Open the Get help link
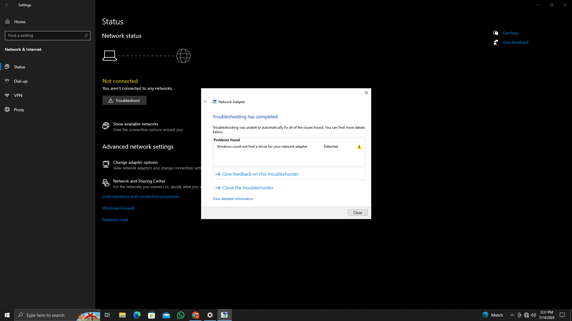This screenshot has height=321, width=572. click(510, 33)
